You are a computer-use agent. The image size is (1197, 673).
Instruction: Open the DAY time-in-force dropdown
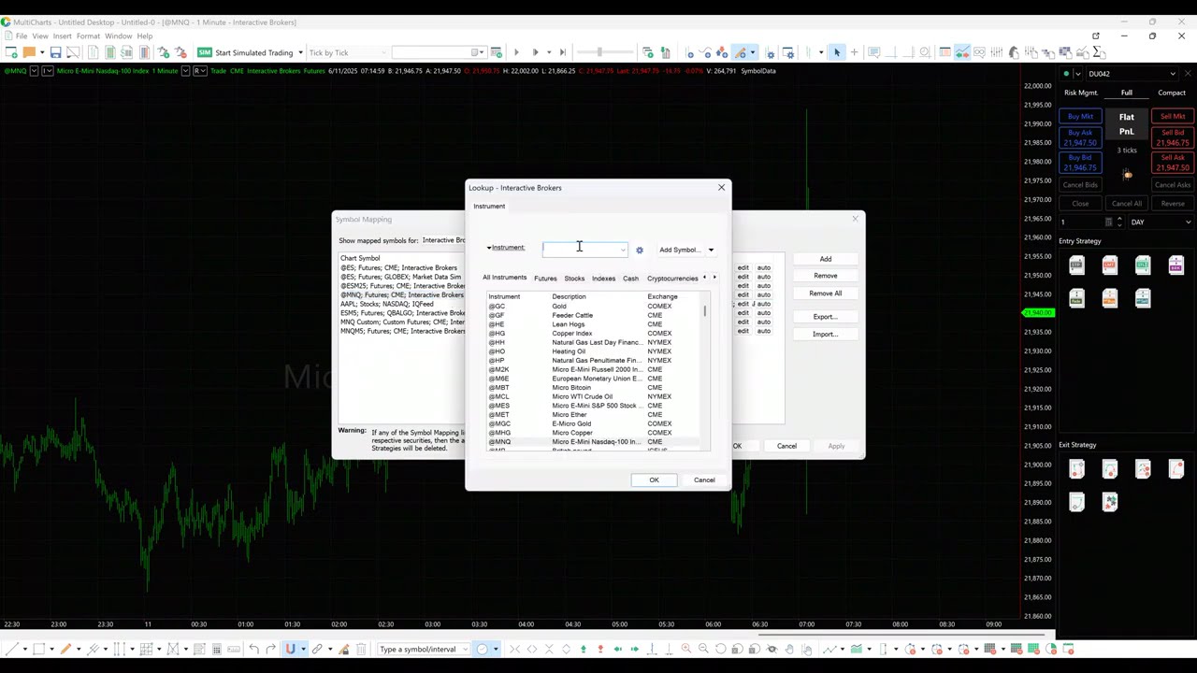click(1188, 222)
